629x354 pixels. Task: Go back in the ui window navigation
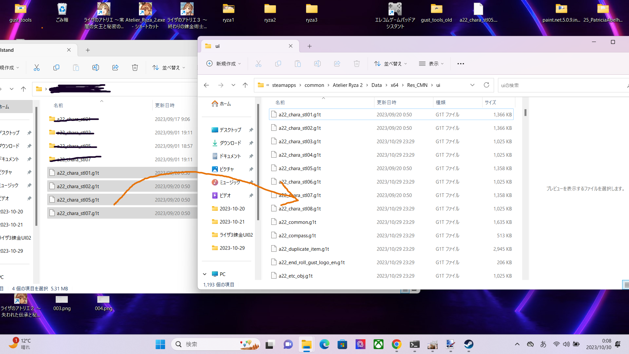coord(206,85)
